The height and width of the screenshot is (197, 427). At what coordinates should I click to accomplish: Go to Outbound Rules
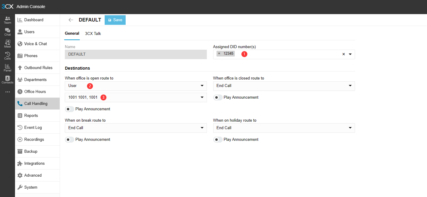37,68
